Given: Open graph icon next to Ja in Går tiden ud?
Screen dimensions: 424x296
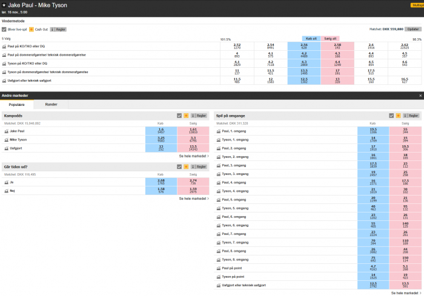Looking at the screenshot, I should [x=7, y=182].
